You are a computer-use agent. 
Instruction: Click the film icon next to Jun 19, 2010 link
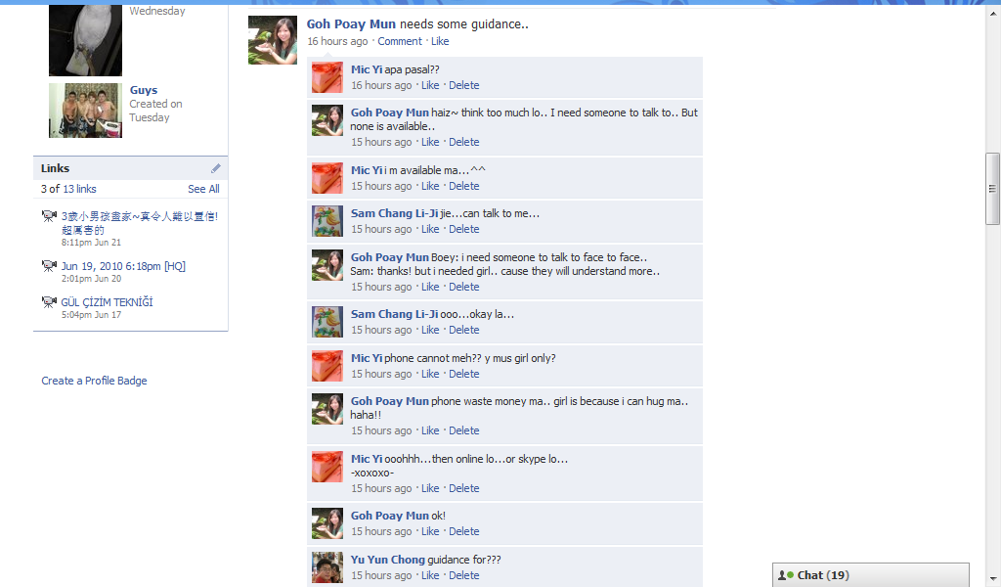tap(49, 266)
